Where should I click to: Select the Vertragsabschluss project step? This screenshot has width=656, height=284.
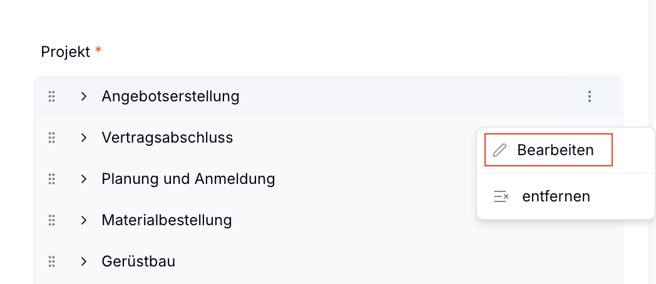coord(167,138)
